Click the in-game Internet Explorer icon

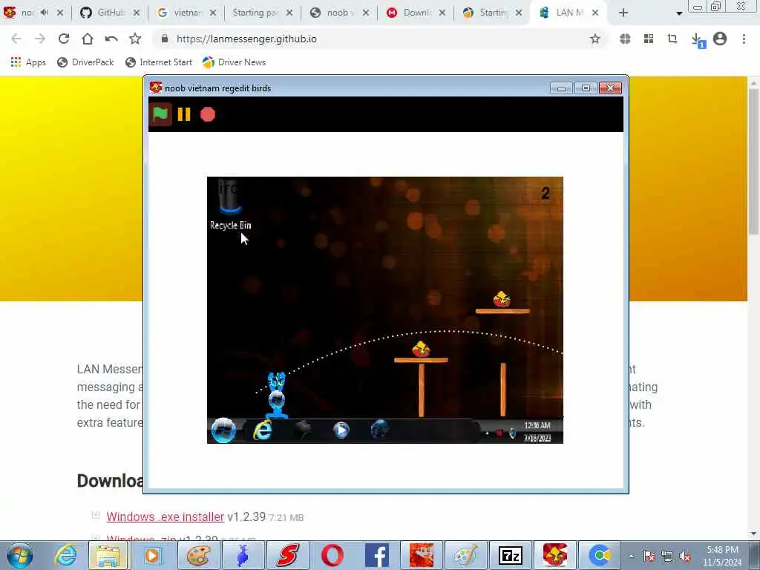coord(263,430)
